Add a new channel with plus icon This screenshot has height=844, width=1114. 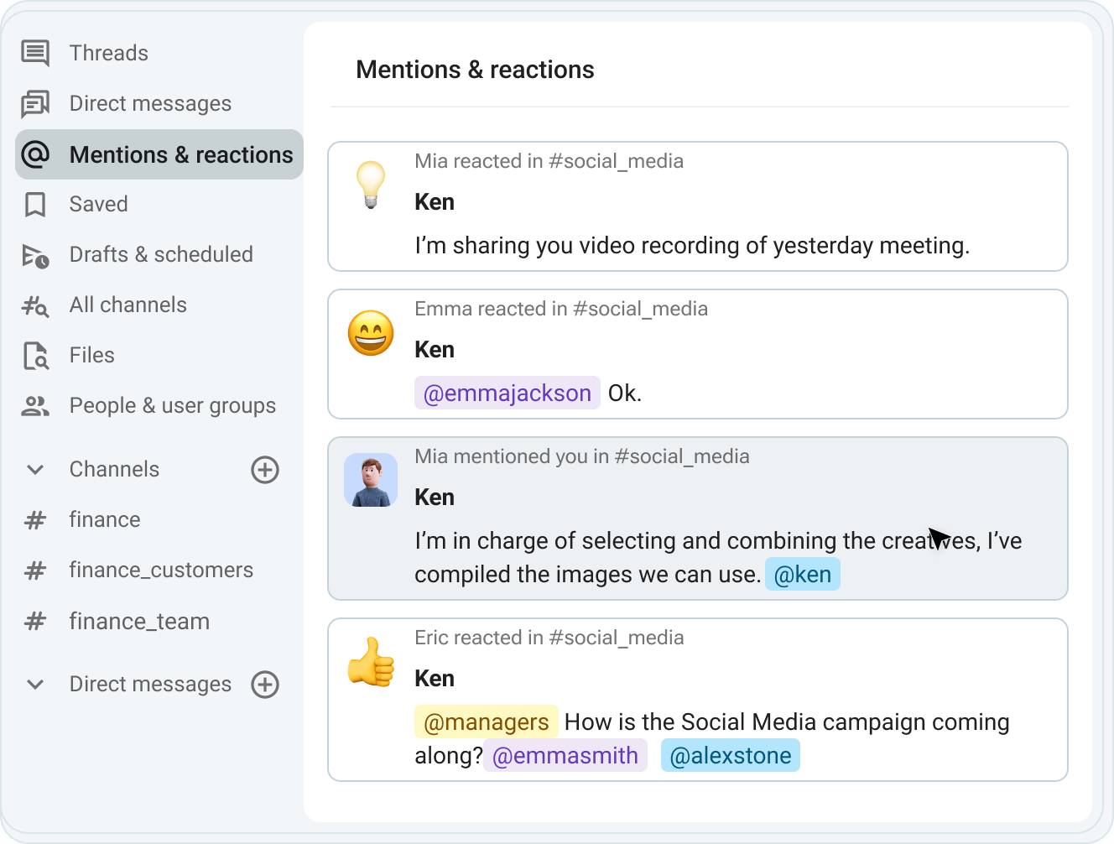(x=265, y=470)
